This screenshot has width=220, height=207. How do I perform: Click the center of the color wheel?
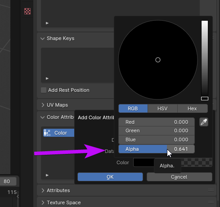(x=158, y=60)
